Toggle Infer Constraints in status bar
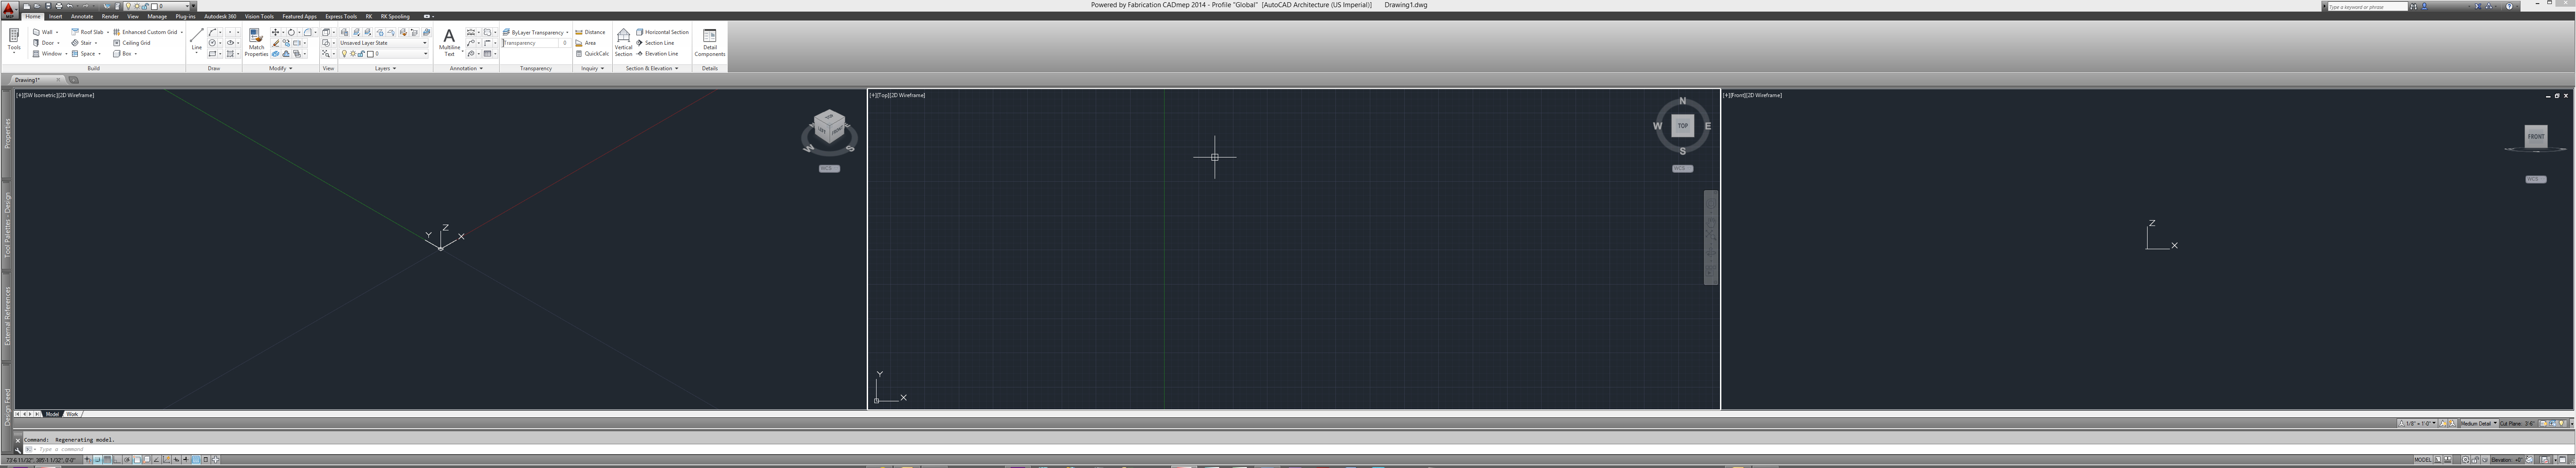This screenshot has height=468, width=2576. pyautogui.click(x=88, y=460)
